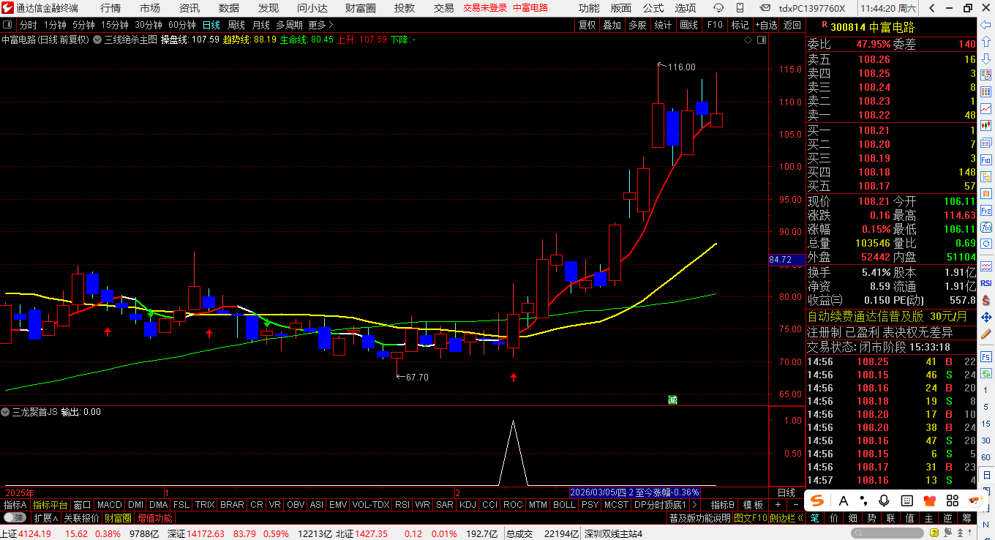Select the pencil drawing icon in the right sidebar
This screenshot has height=540, width=995.
[x=987, y=334]
